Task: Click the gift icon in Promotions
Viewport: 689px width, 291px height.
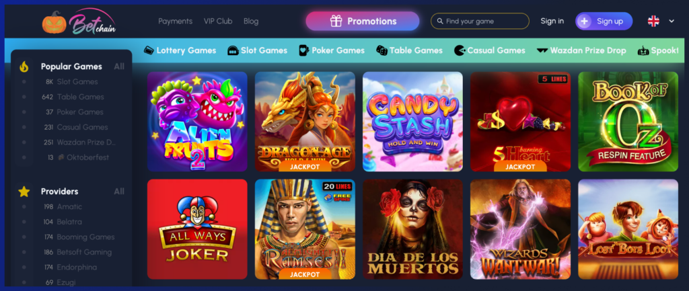Action: [336, 21]
